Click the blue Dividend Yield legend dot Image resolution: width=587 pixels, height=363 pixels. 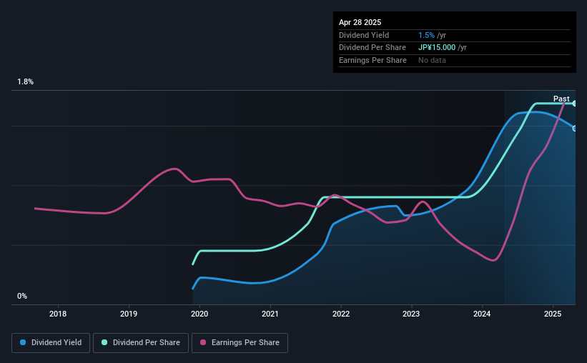pos(23,342)
